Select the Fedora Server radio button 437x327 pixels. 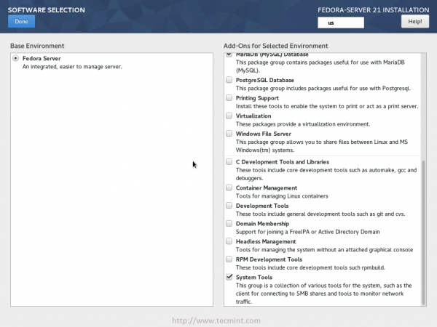(15, 58)
